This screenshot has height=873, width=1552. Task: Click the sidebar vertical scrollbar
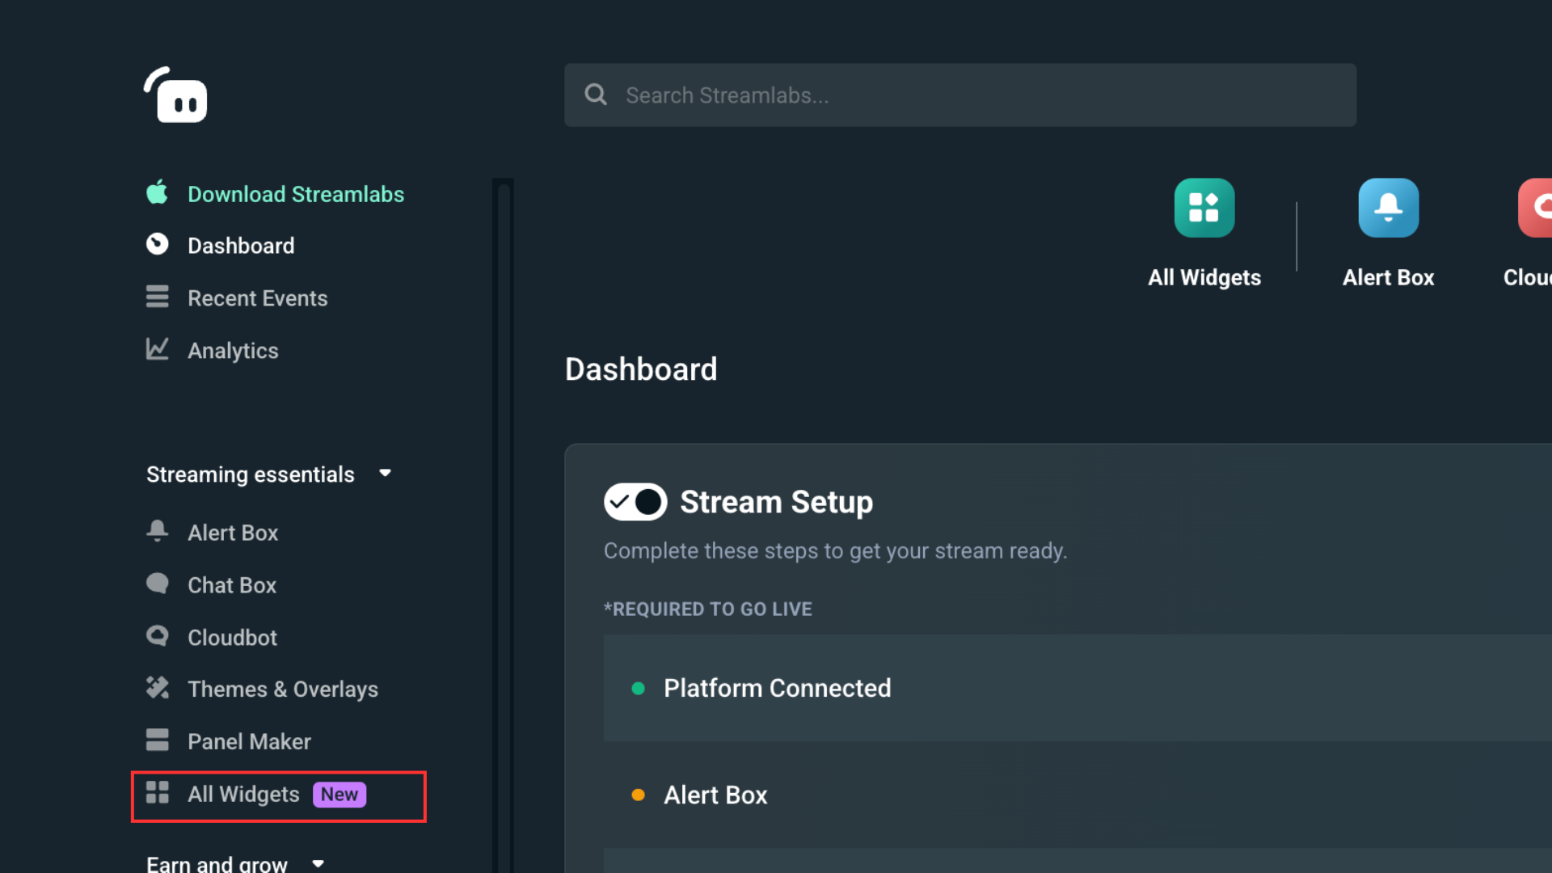[504, 525]
